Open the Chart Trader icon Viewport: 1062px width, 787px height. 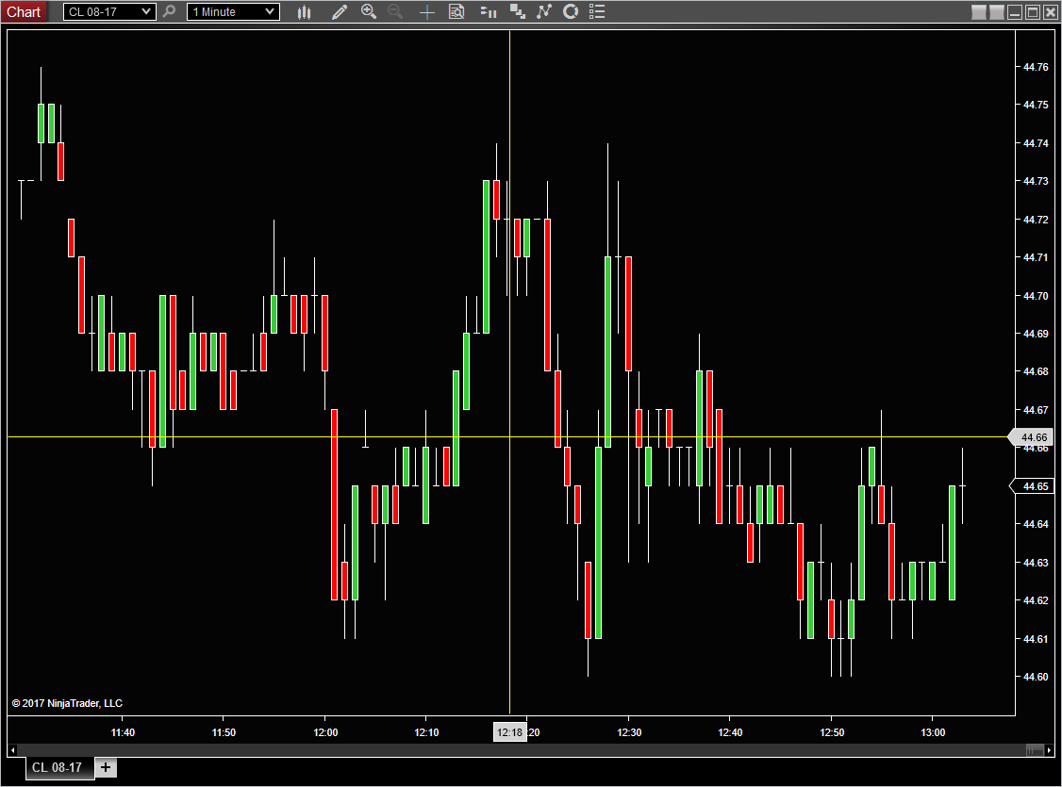(489, 11)
